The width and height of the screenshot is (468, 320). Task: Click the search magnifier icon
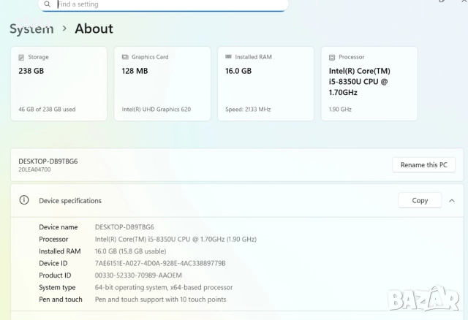[47, 4]
